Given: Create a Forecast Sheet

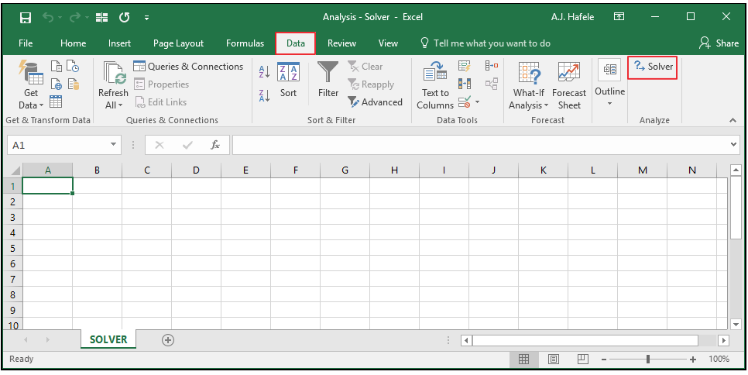Looking at the screenshot, I should point(568,85).
